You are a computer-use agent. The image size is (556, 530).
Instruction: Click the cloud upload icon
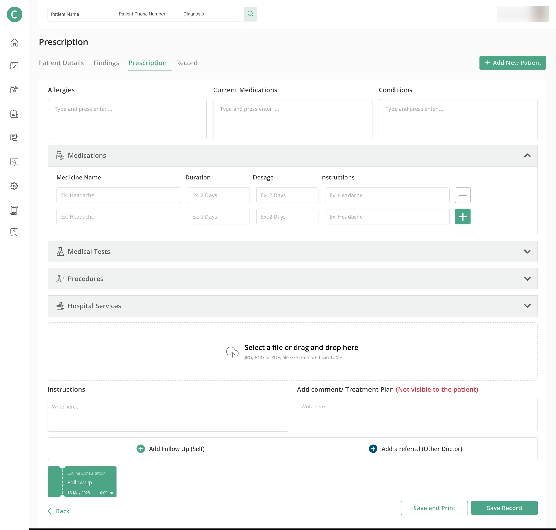click(232, 352)
